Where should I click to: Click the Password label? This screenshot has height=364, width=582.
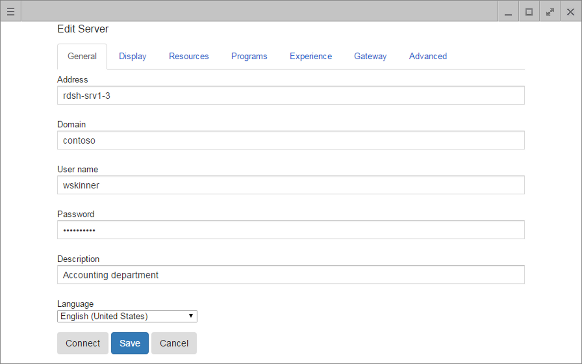pos(75,214)
